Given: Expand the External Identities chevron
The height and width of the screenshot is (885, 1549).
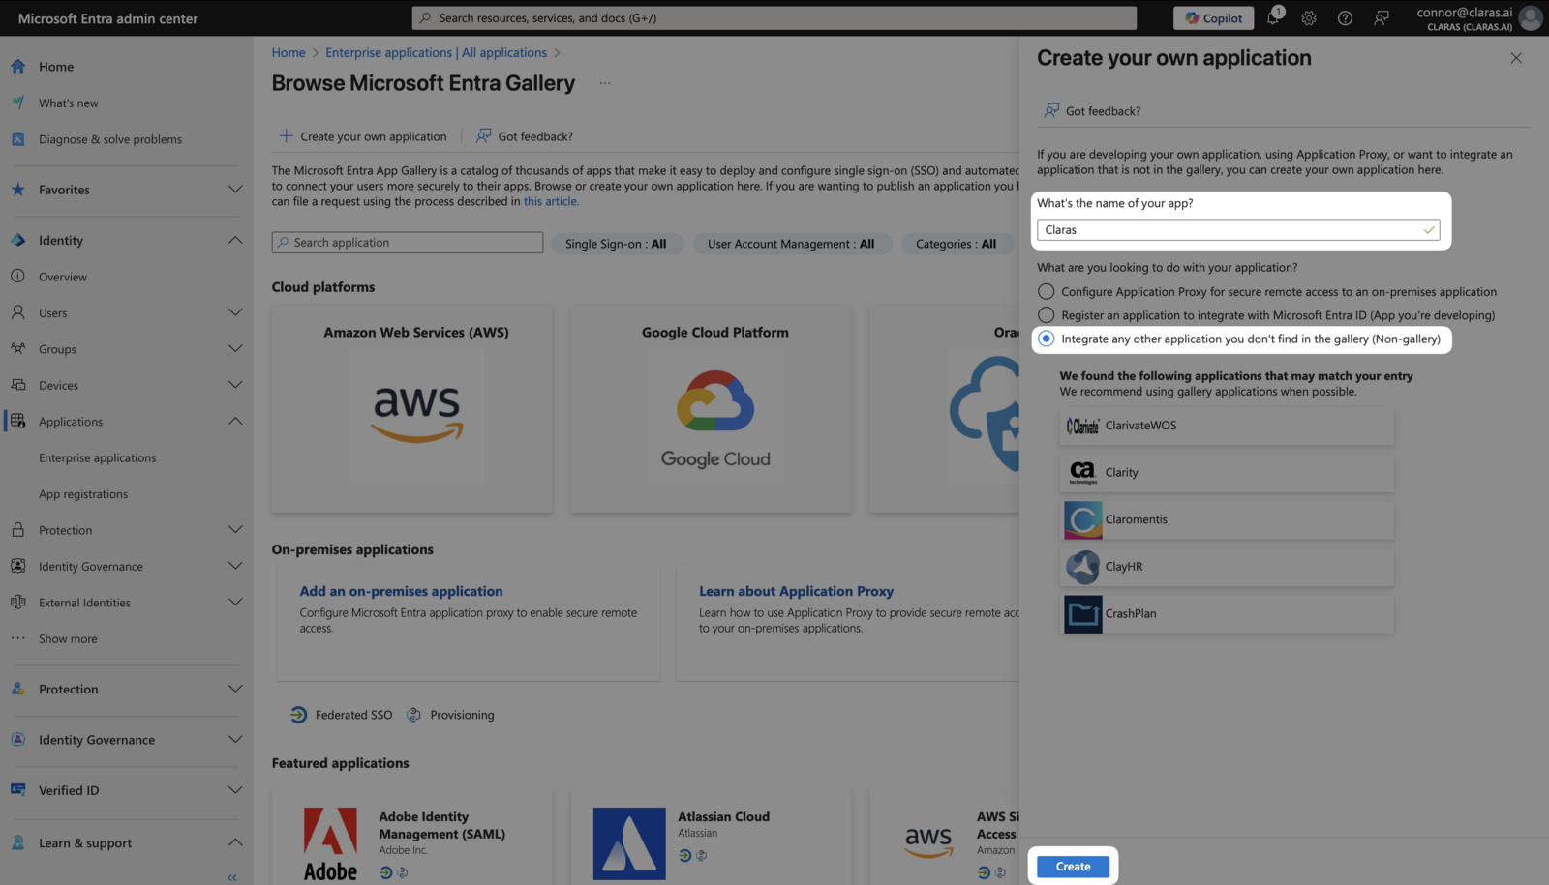Looking at the screenshot, I should [x=234, y=602].
